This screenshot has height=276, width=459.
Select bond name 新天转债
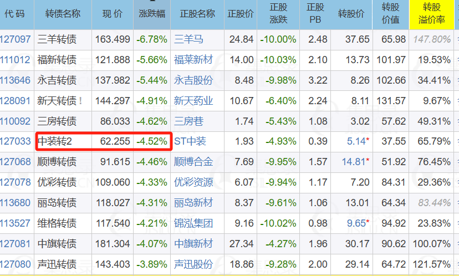(57, 101)
